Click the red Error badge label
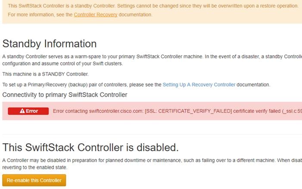 (x=28, y=111)
